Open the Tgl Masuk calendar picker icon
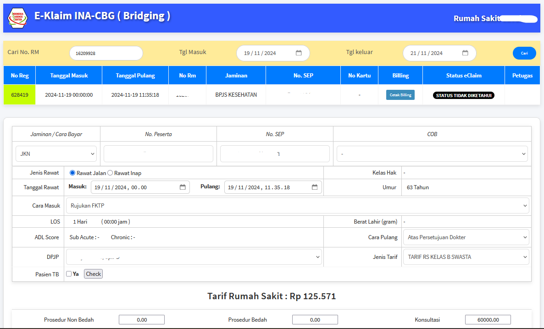 [x=299, y=53]
